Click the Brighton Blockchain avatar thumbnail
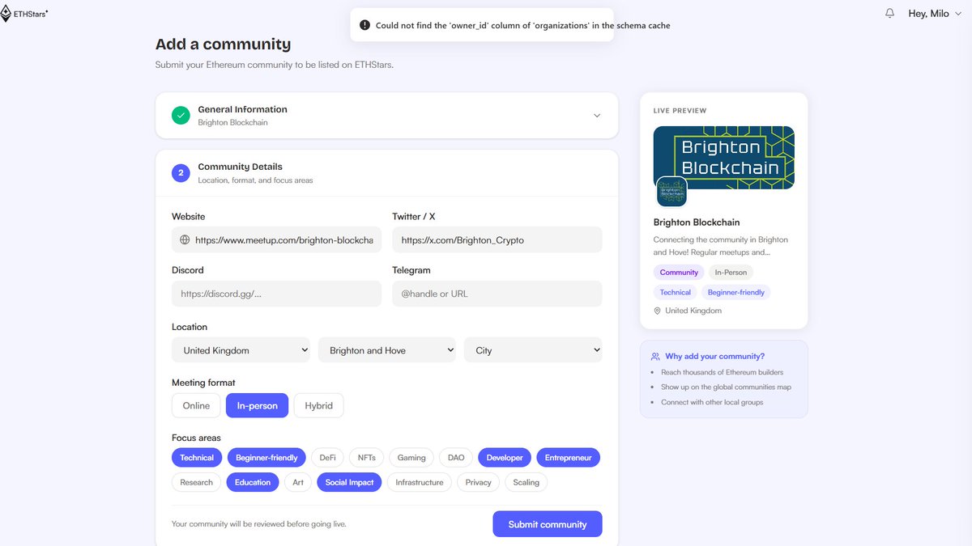This screenshot has width=972, height=546. 671,192
